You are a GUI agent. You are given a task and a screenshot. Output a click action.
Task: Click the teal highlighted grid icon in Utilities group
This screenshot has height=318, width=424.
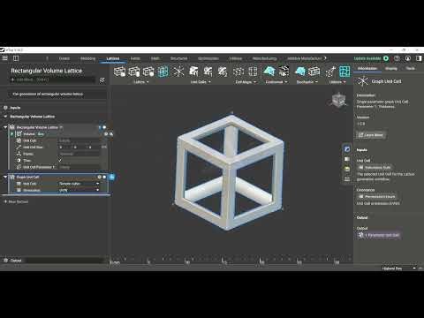344,72
